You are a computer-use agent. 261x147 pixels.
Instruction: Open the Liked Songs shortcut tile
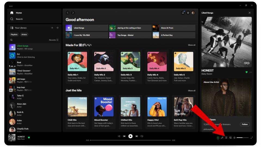(87, 28)
